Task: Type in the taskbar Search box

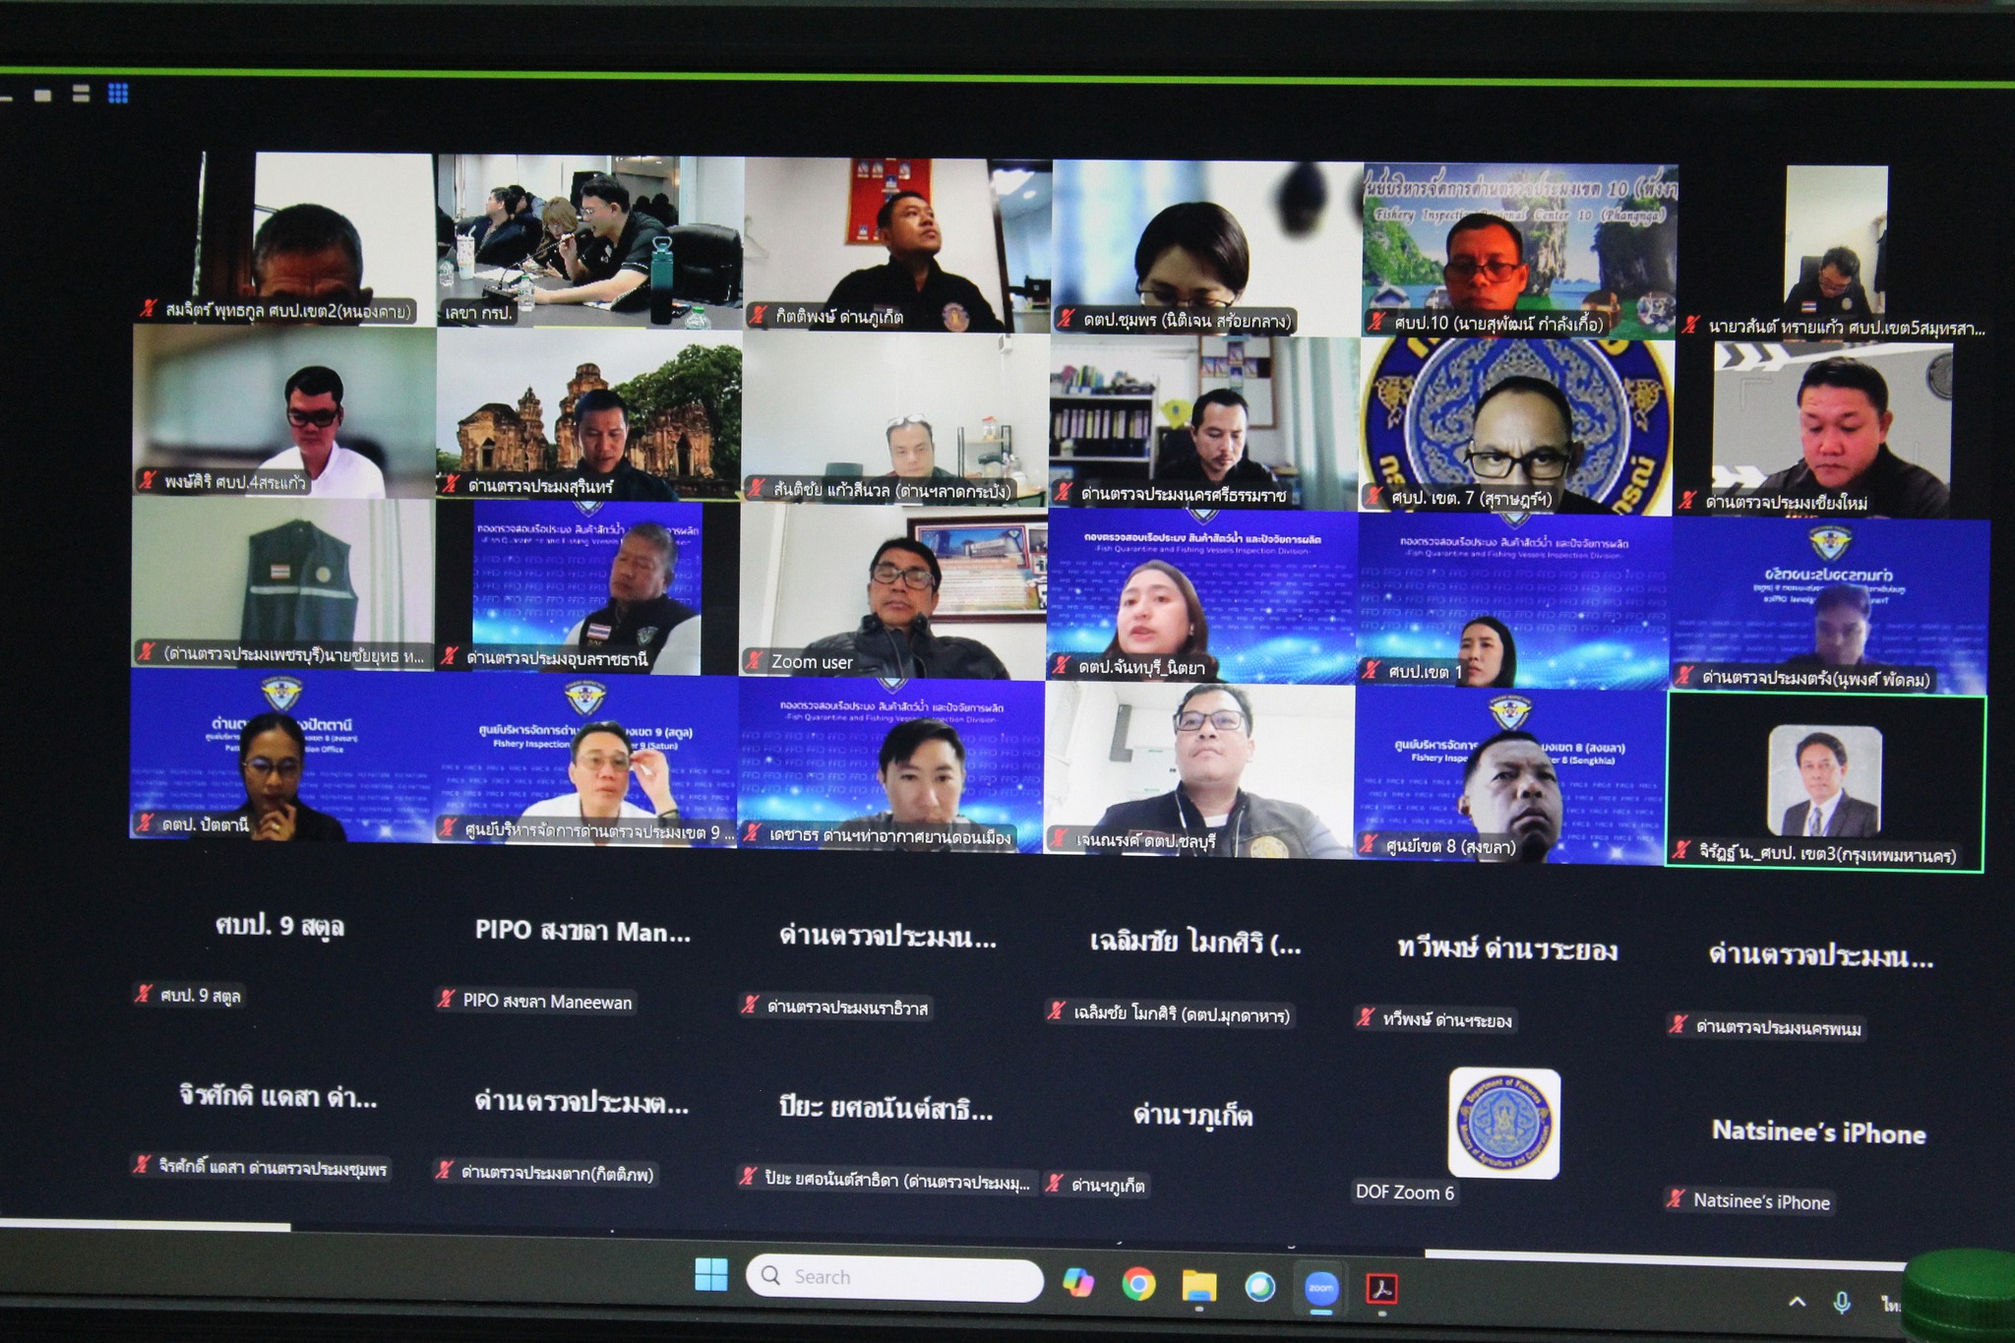Action: (x=895, y=1277)
